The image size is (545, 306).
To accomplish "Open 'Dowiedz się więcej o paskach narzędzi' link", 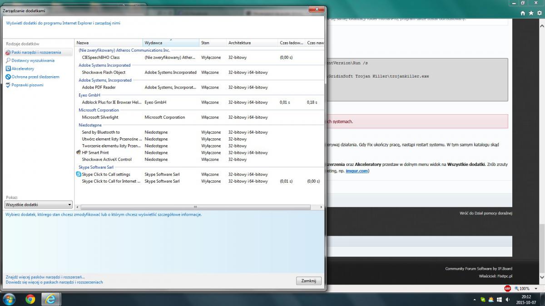I will pyautogui.click(x=54, y=282).
